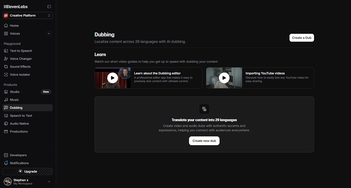Select the Voice Changer icon
351x188 pixels.
pos(6,59)
